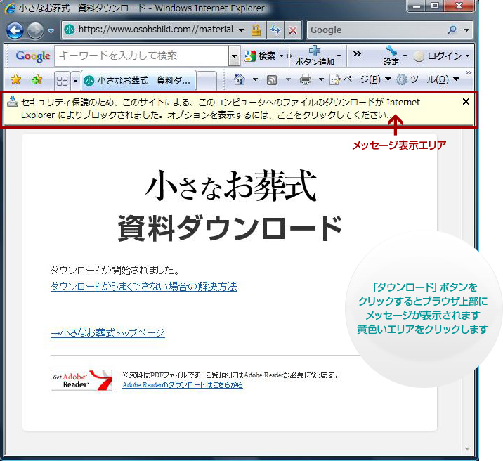Click the browser Back arrow button
This screenshot has width=503, height=461.
(x=15, y=30)
